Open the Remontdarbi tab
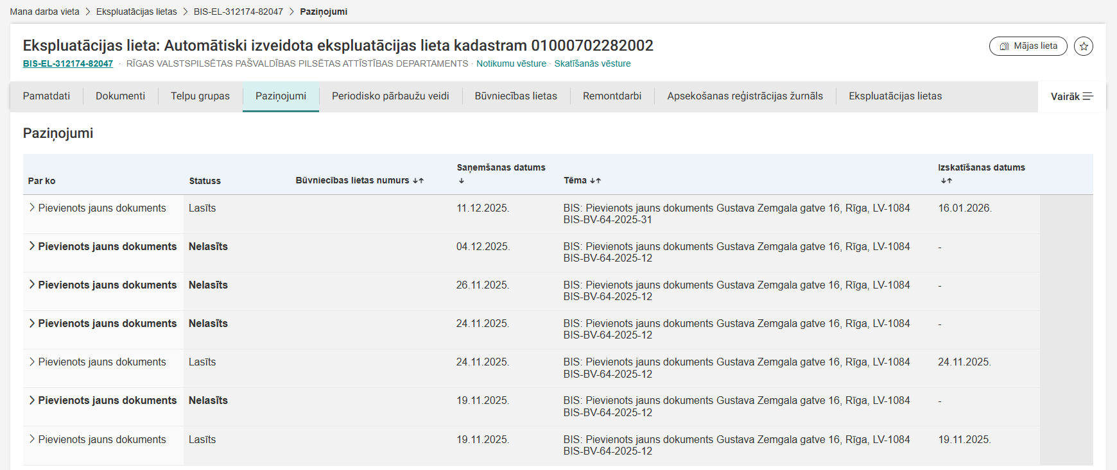Image resolution: width=1117 pixels, height=470 pixels. (x=612, y=96)
